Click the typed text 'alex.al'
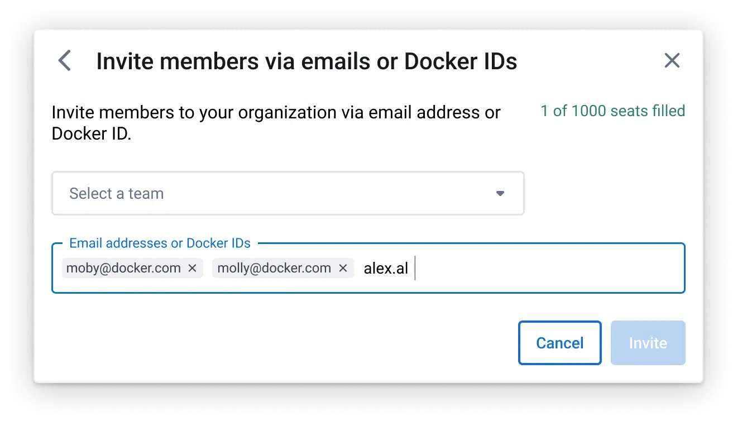The width and height of the screenshot is (747, 421). click(386, 269)
